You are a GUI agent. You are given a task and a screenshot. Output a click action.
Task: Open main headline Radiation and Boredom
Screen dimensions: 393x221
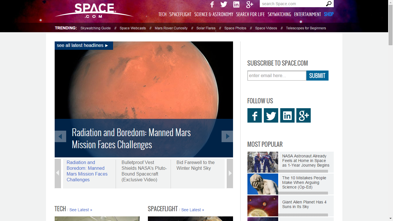[131, 138]
